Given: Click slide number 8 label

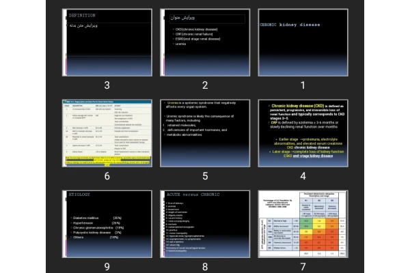Looking at the screenshot, I should pos(205,267).
